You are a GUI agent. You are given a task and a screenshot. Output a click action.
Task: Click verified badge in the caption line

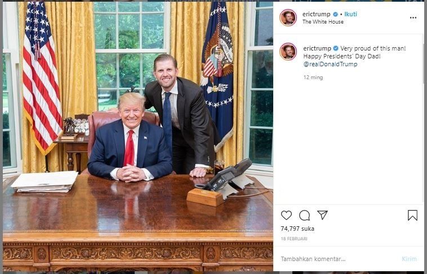point(336,48)
